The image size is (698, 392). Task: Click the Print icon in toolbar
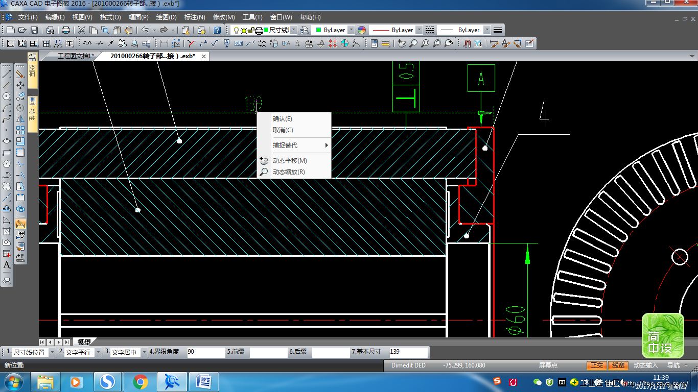(65, 30)
